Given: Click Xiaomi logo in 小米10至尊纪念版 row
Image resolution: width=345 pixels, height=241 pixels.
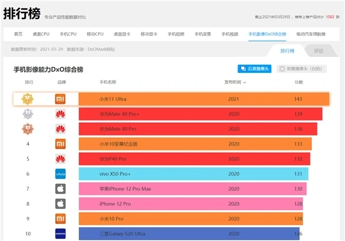Looking at the screenshot, I should coord(60,144).
